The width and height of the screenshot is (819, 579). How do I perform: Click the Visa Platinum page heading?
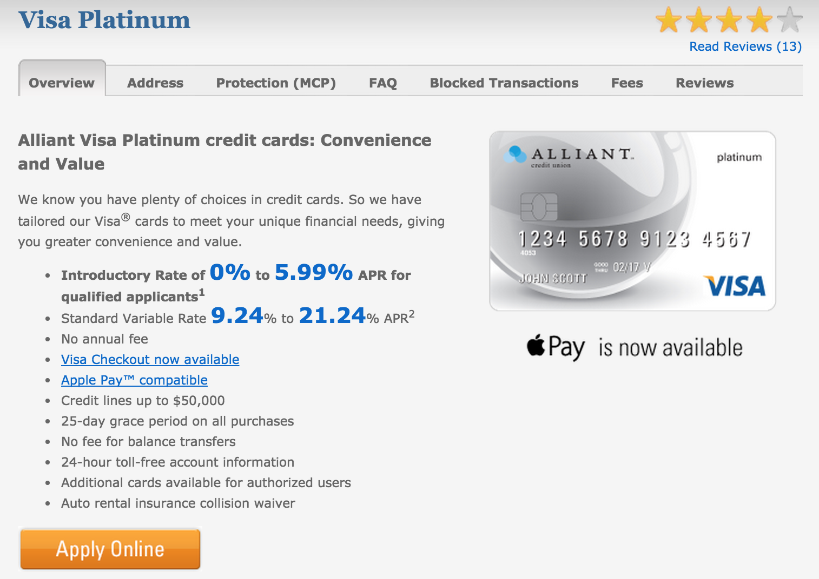pyautogui.click(x=104, y=20)
